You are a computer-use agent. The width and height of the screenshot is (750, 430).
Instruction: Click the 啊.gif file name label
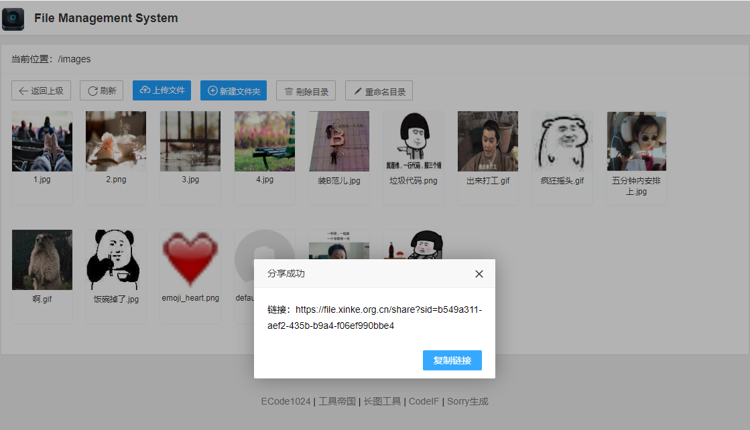42,299
